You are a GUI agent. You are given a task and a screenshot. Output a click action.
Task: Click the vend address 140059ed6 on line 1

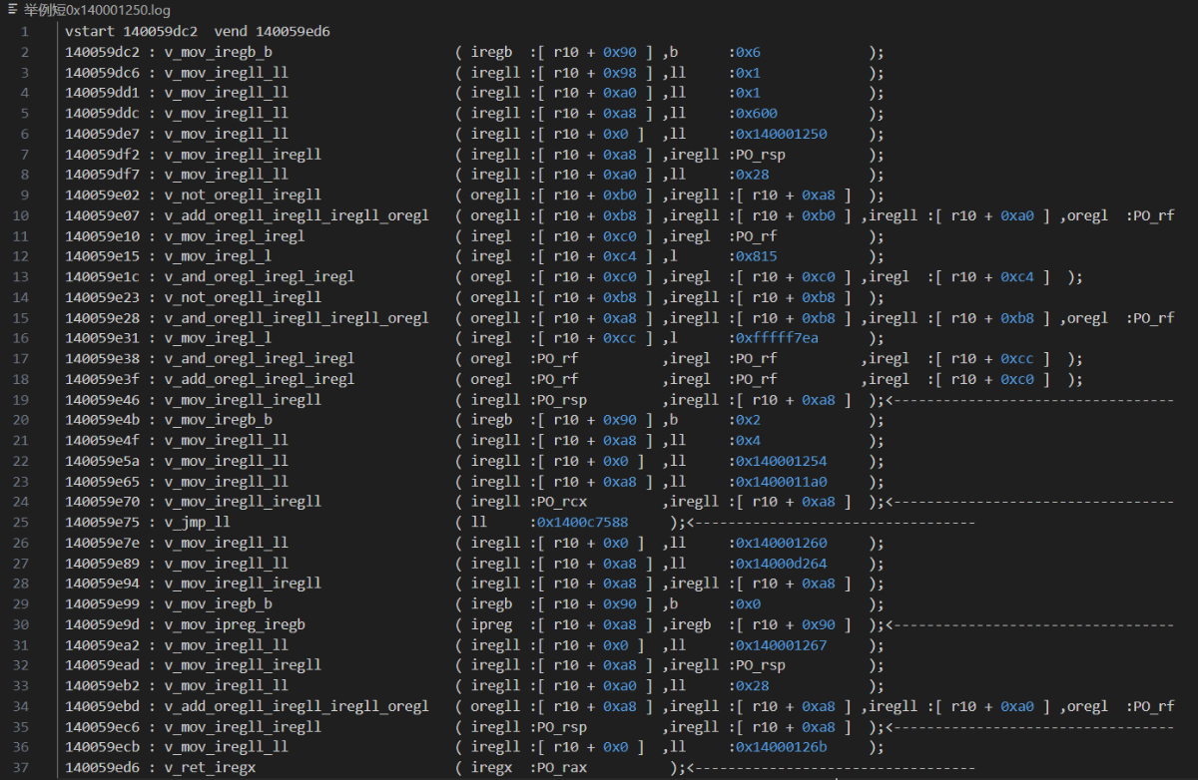pos(294,32)
